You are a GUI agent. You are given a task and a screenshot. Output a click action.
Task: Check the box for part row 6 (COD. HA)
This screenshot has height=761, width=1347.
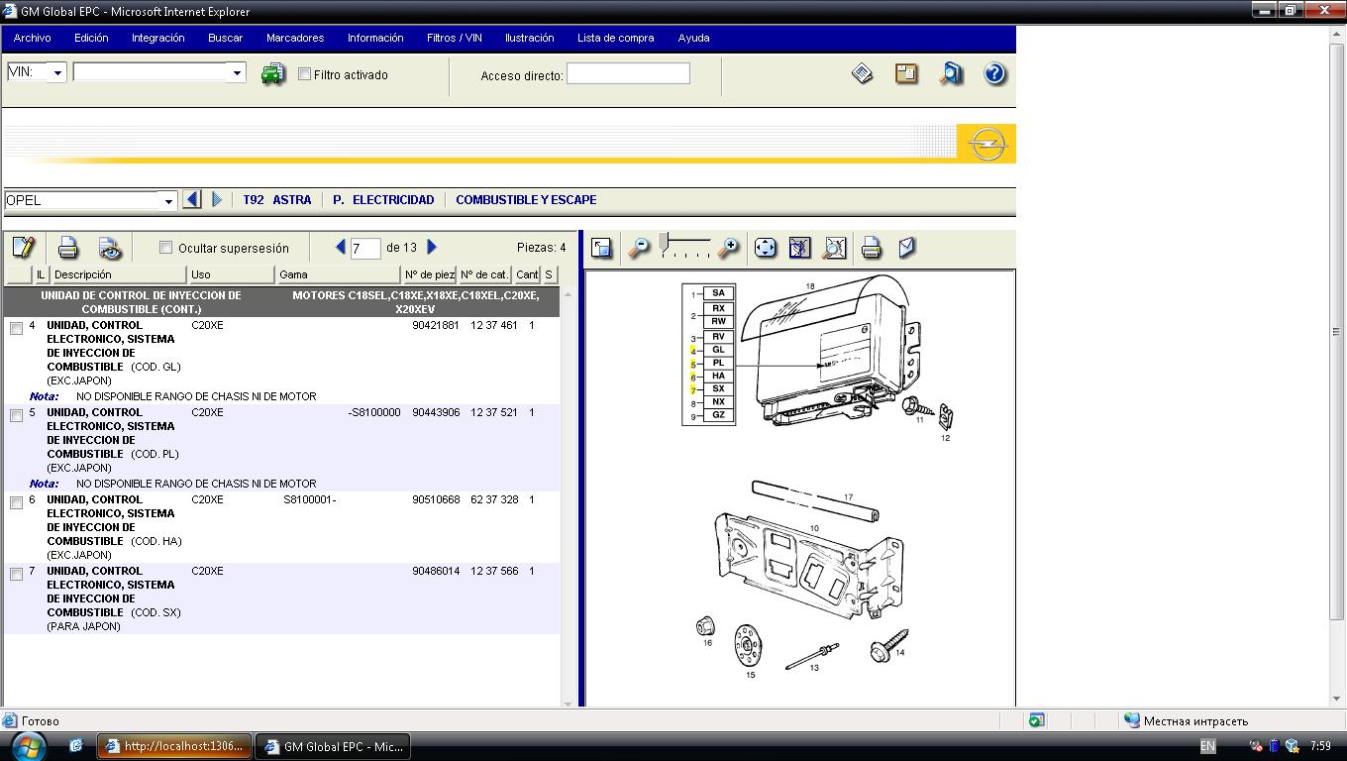[16, 503]
